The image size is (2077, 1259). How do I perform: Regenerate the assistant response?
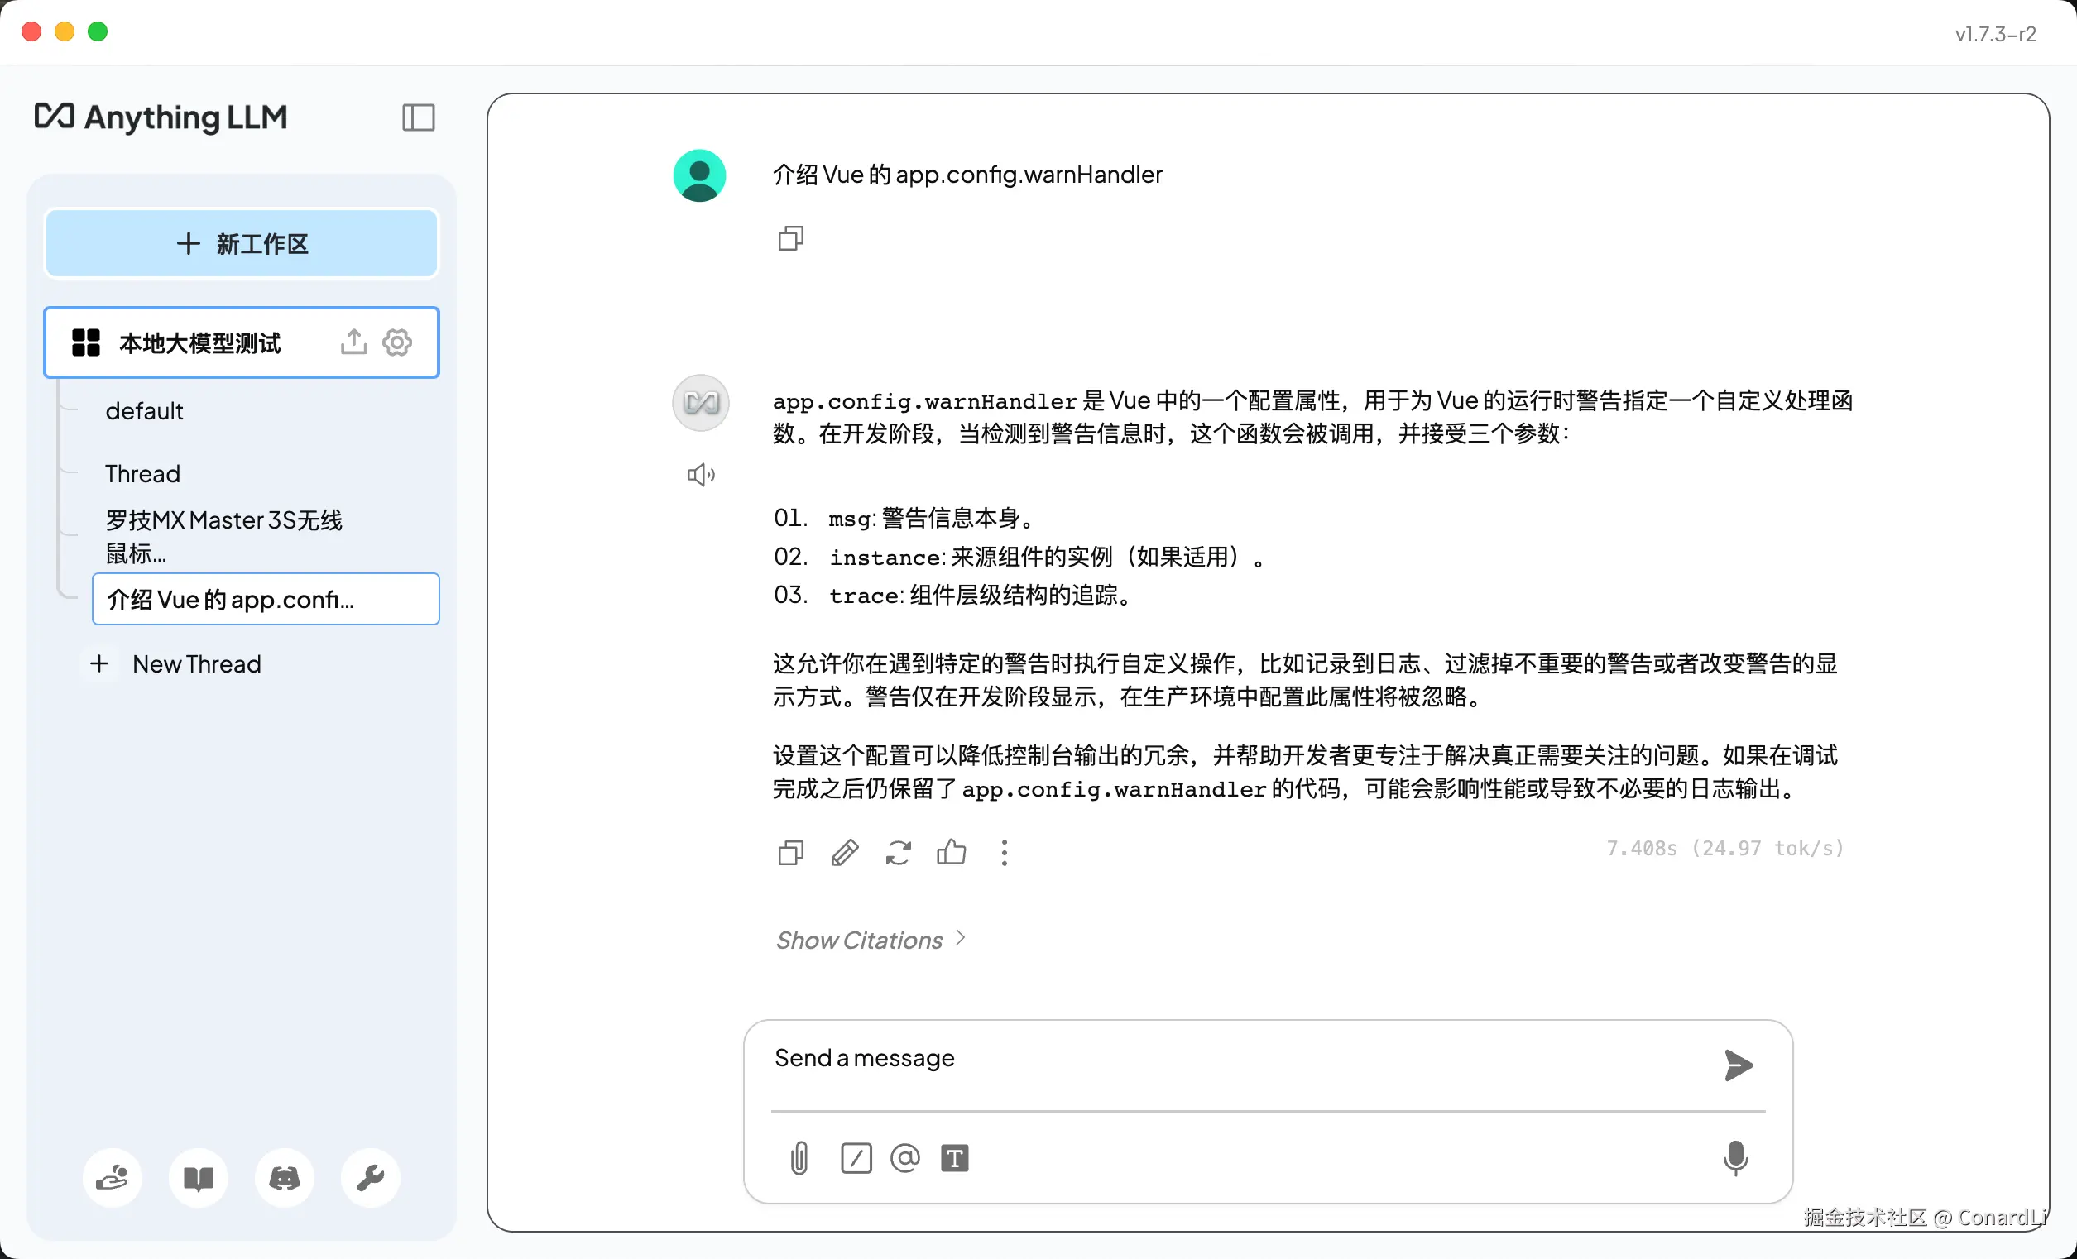(x=898, y=853)
